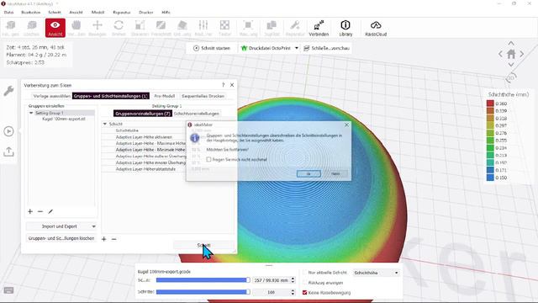Open the Ansicht menu
Image resolution: width=538 pixels, height=303 pixels.
76,13
